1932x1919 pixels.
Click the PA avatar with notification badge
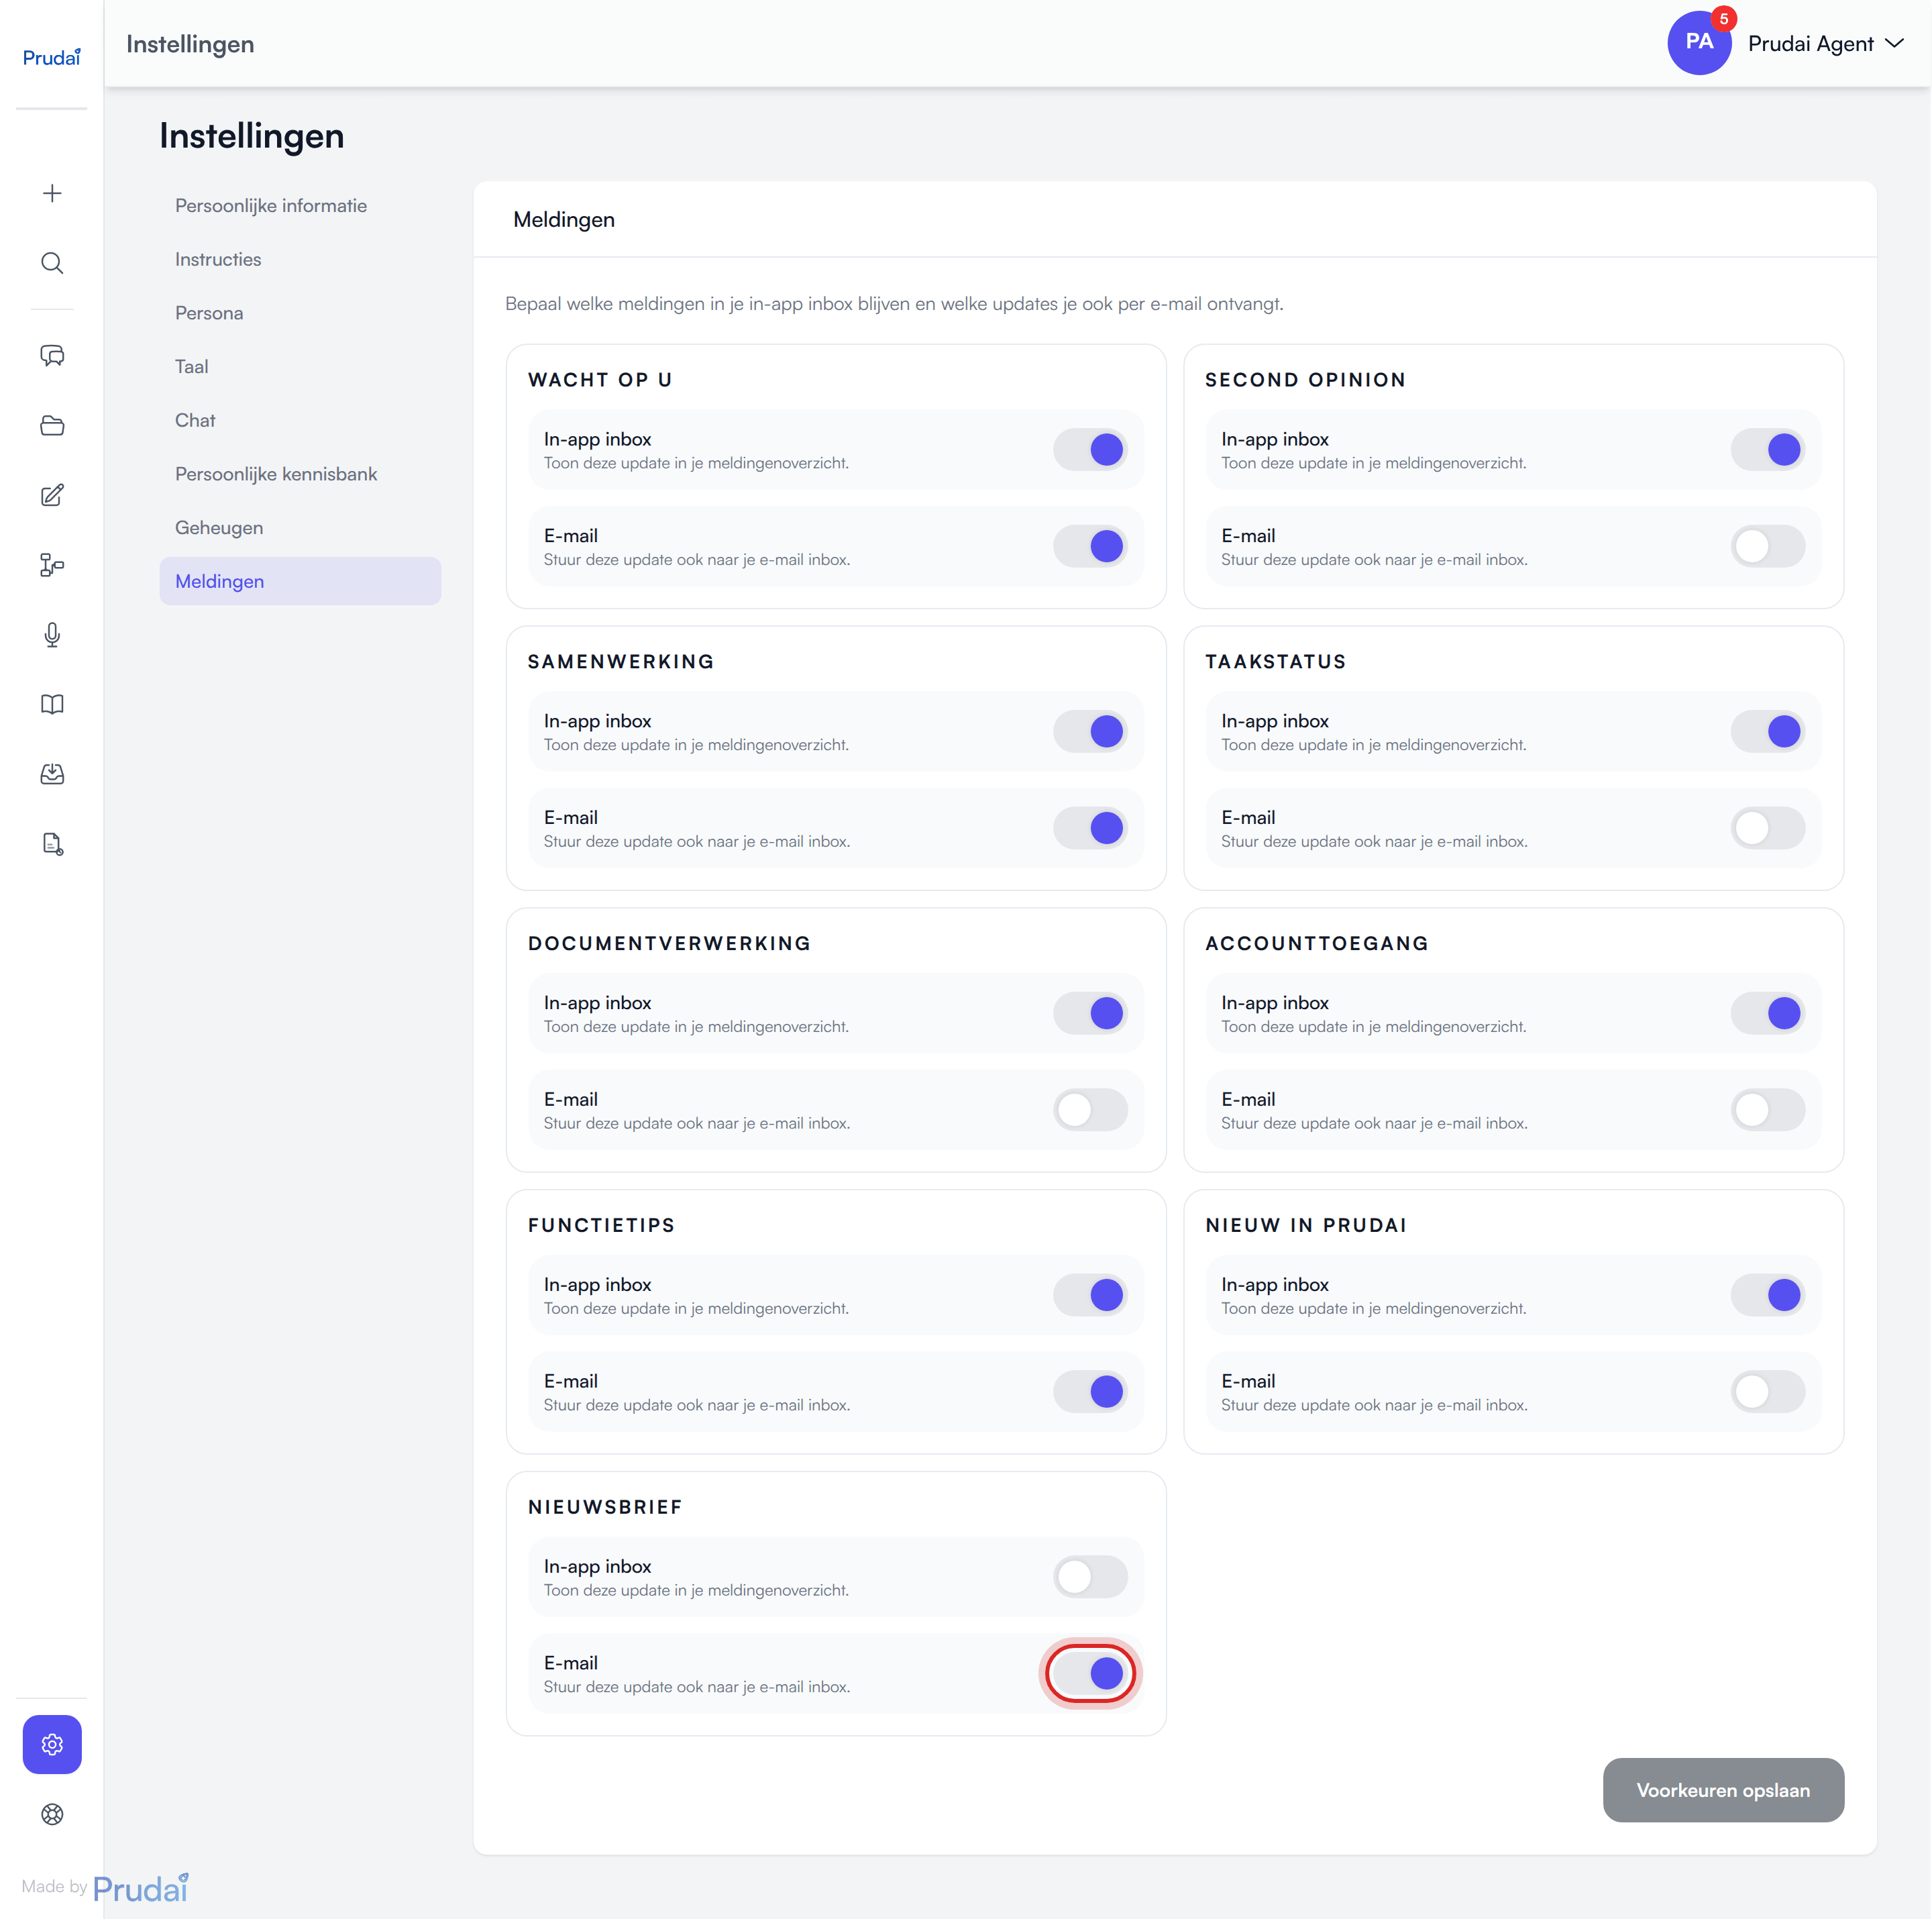[1699, 43]
